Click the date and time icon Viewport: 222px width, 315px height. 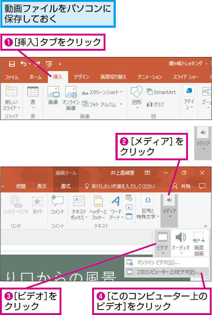129,198
